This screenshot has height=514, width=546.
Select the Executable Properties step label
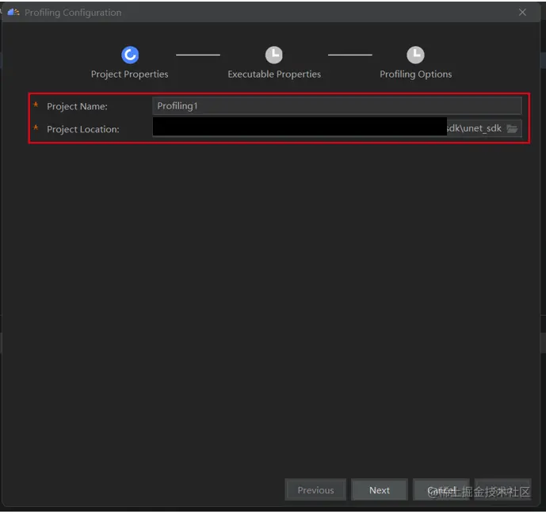(274, 74)
